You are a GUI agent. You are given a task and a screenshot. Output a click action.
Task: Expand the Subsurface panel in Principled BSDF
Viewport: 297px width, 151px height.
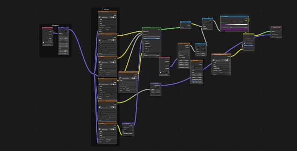click(x=143, y=44)
